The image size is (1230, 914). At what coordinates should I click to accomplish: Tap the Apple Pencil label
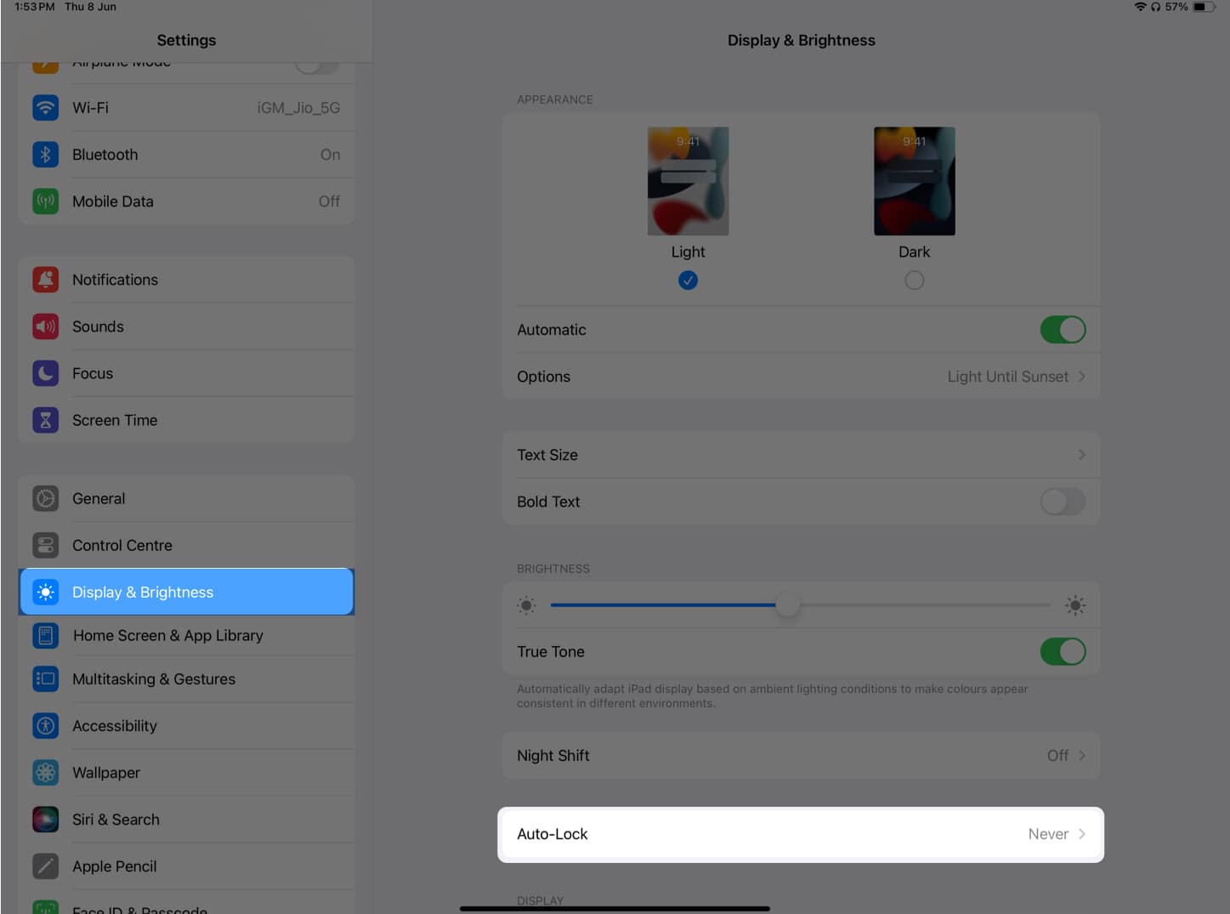click(115, 866)
